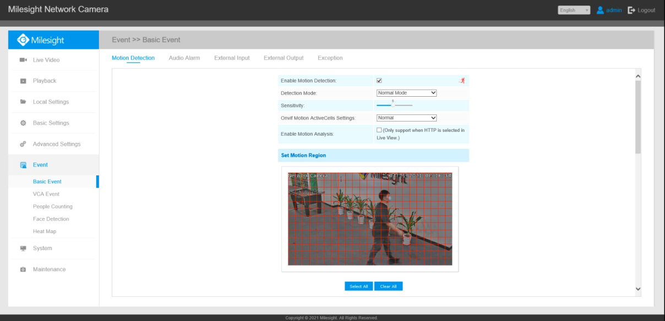
Task: Click the Playback sidebar icon
Action: (x=23, y=81)
